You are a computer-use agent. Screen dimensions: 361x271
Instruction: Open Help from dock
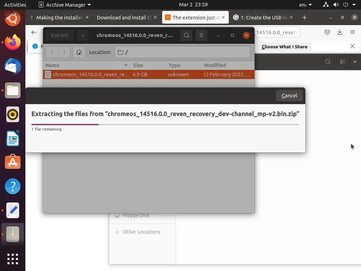(13, 186)
